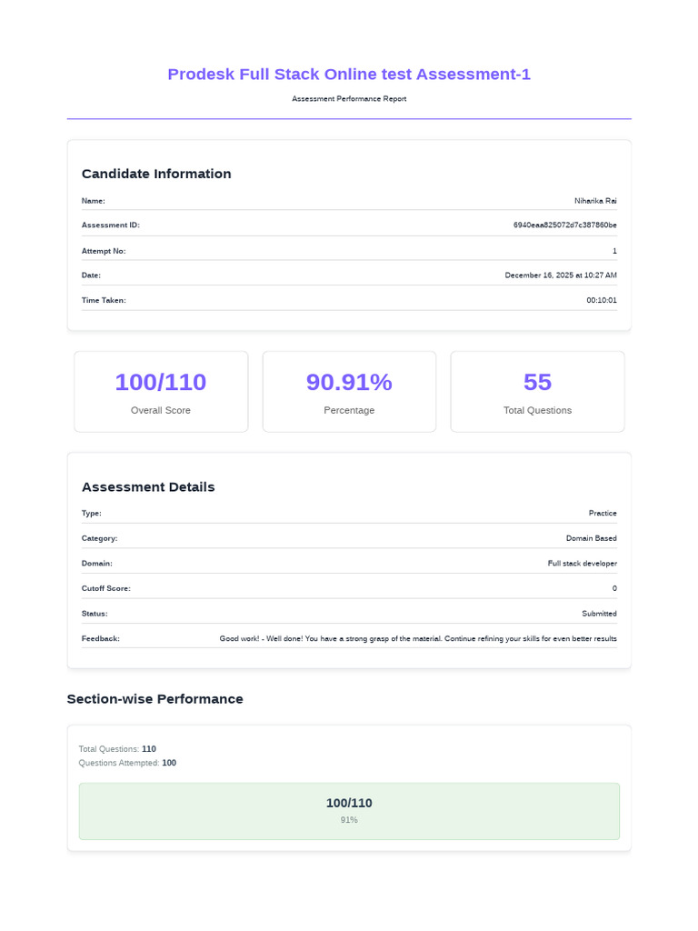Select the Good work! feedback sentence
The width and height of the screenshot is (698, 931).
(x=418, y=639)
